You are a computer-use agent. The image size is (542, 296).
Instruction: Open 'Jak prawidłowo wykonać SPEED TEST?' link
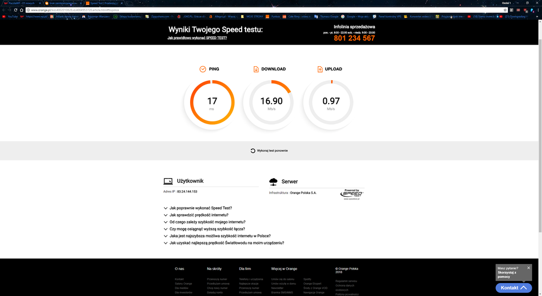(197, 38)
